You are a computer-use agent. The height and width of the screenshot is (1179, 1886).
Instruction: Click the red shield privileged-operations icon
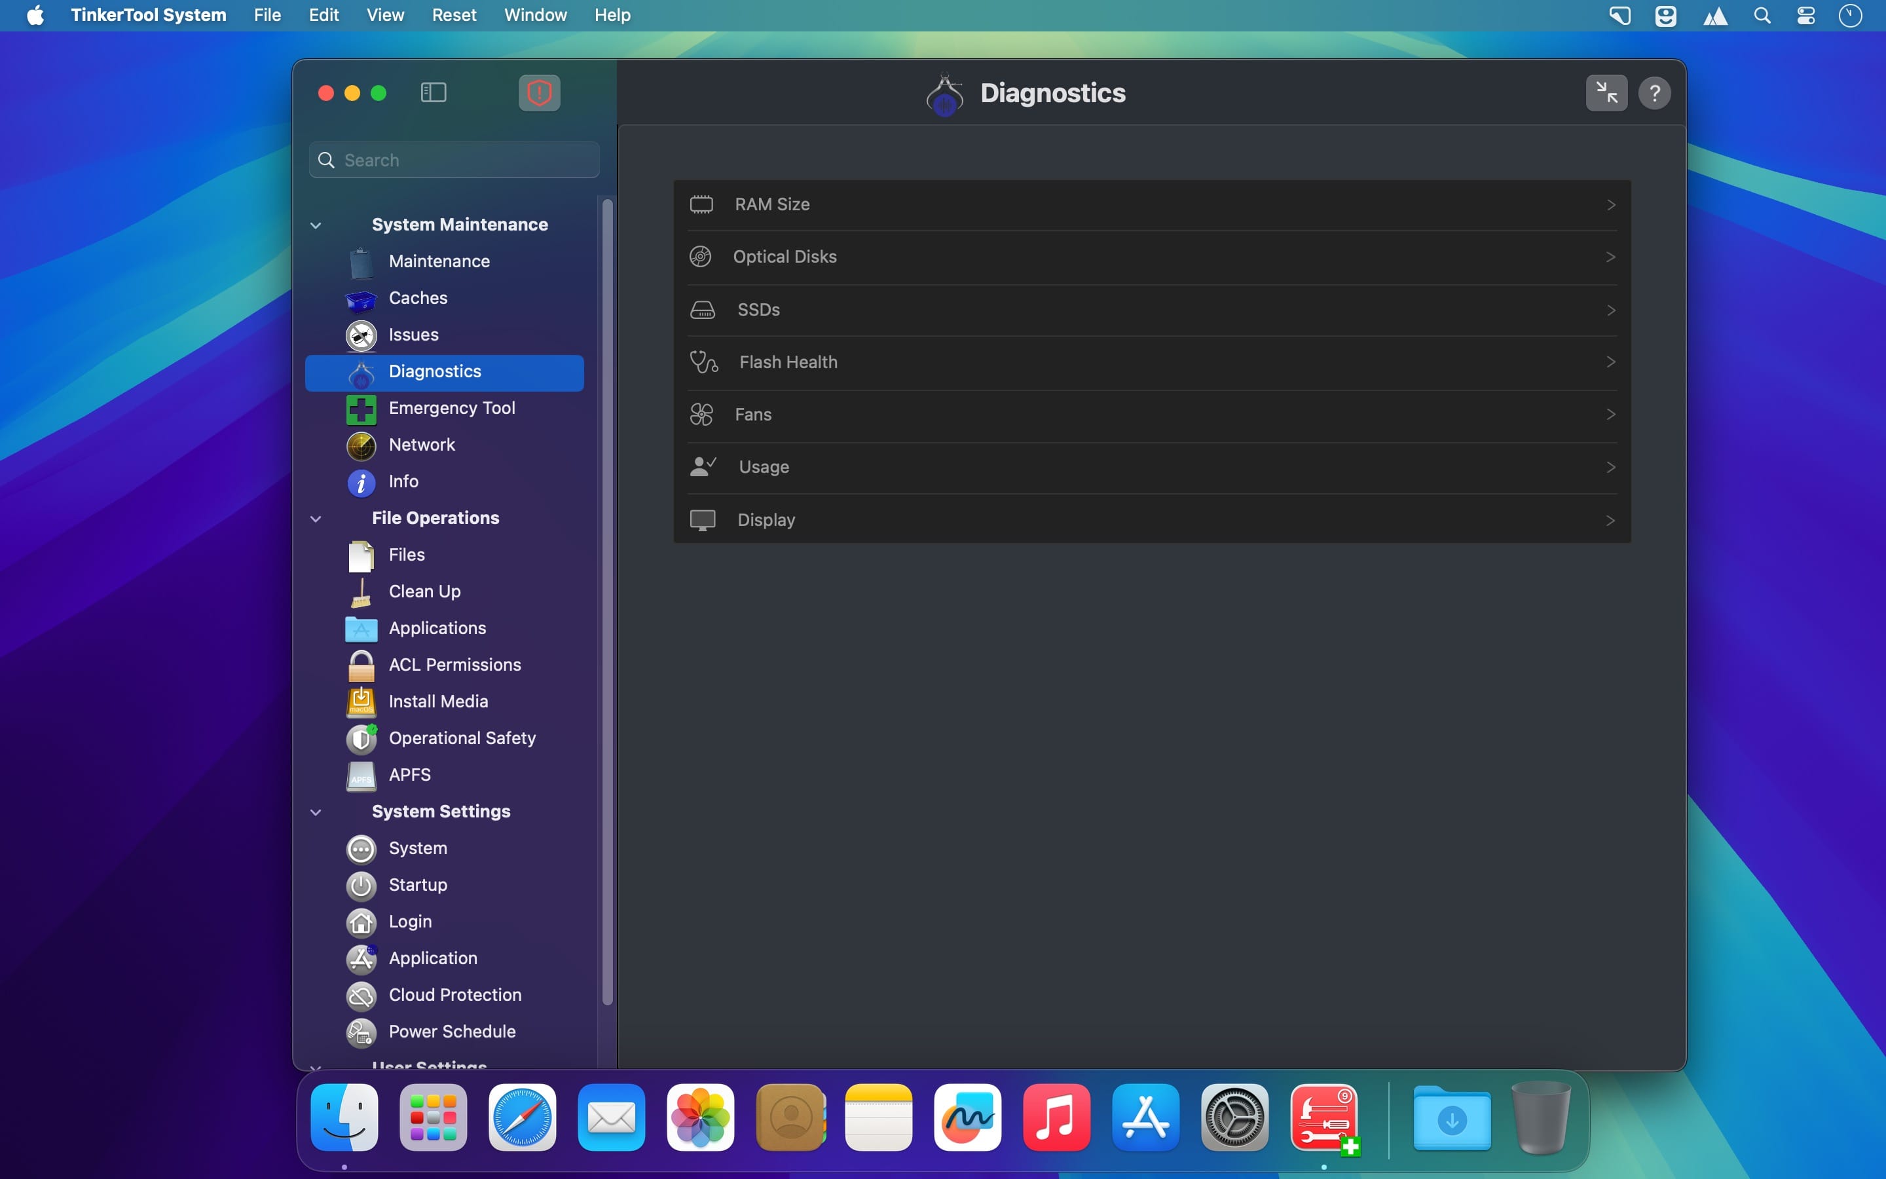click(x=540, y=93)
